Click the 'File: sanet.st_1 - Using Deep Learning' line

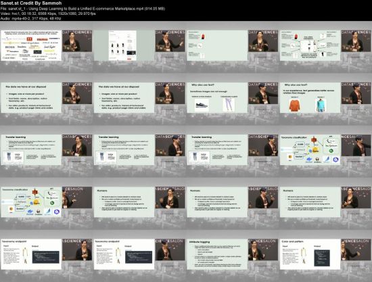click(83, 9)
